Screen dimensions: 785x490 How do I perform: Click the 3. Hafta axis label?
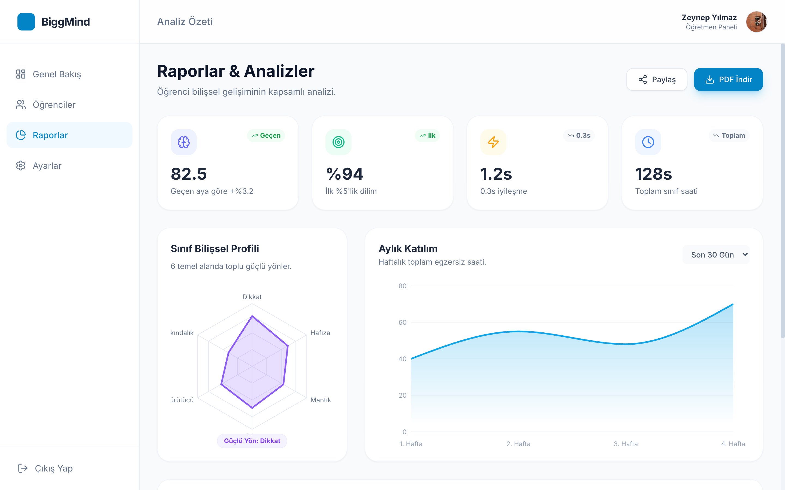tap(626, 444)
